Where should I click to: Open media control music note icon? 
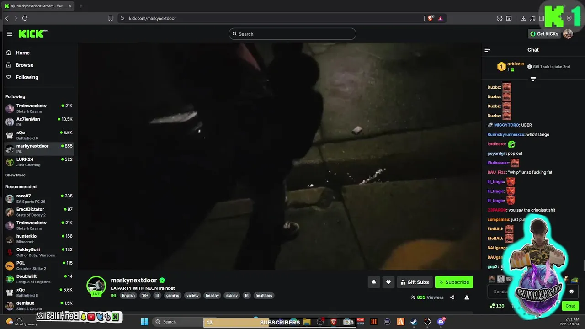pos(532,18)
